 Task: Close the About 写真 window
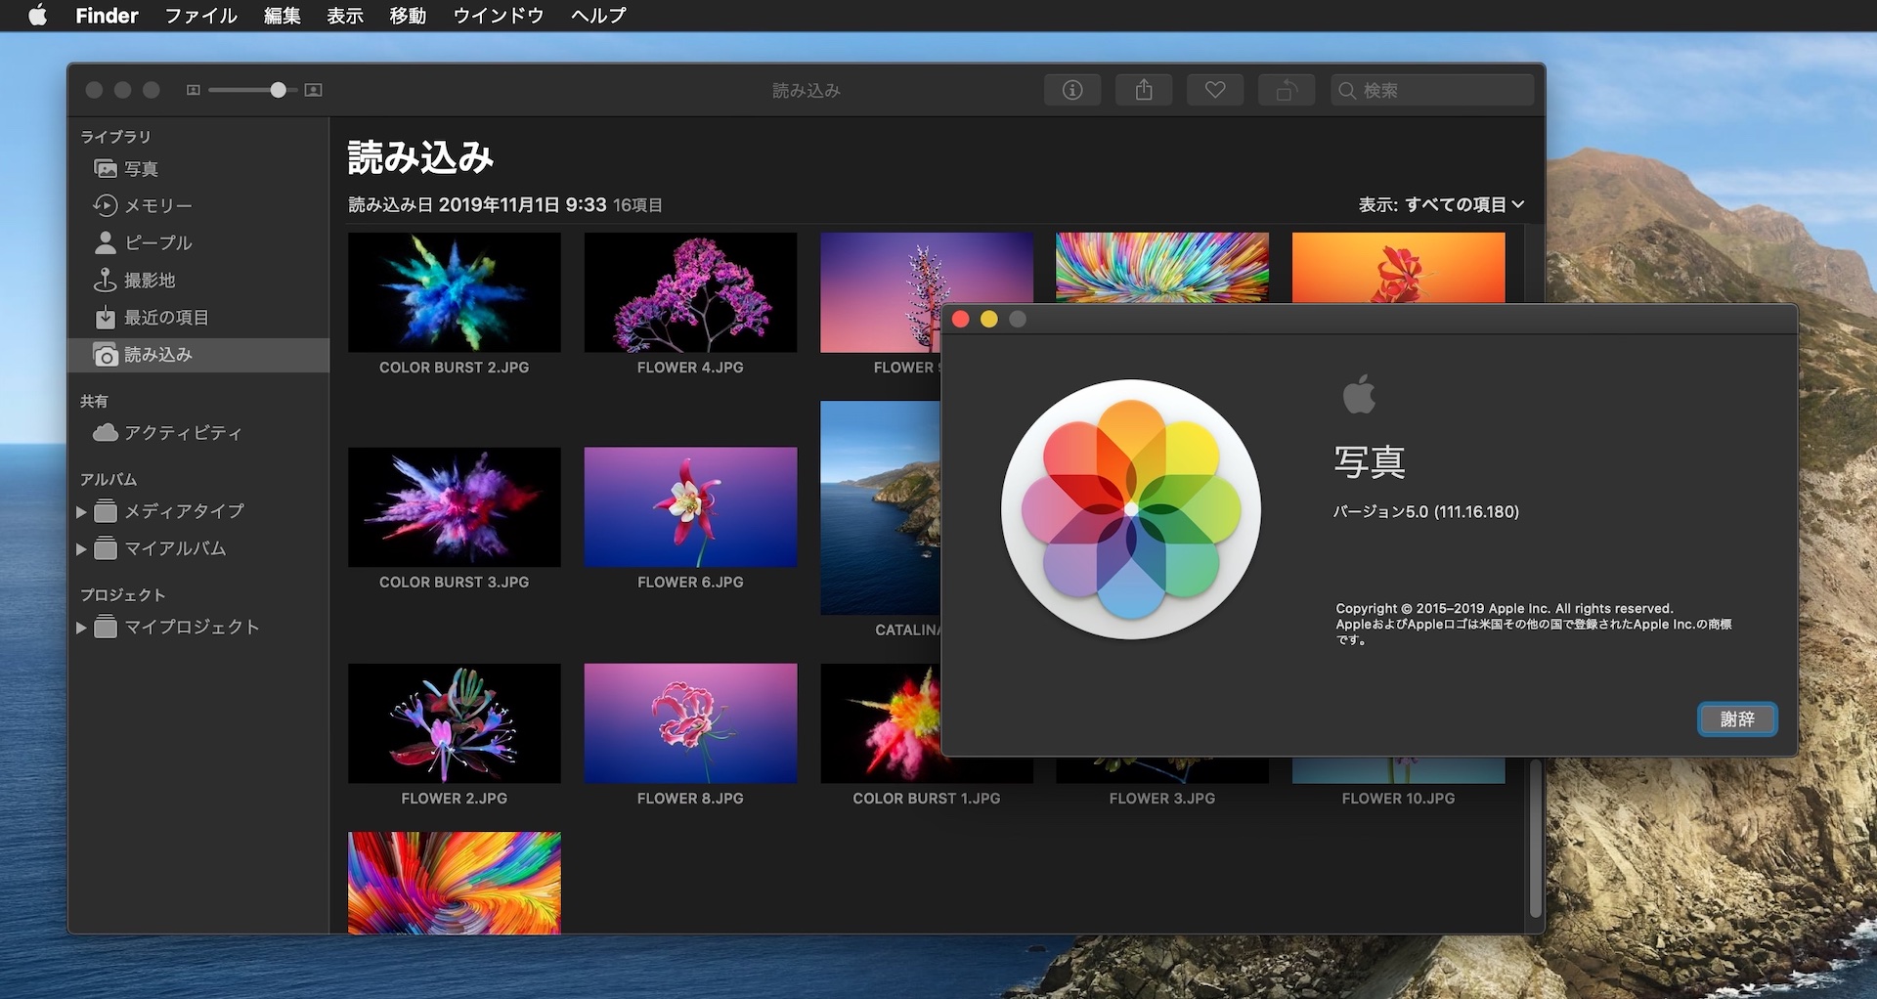(960, 320)
